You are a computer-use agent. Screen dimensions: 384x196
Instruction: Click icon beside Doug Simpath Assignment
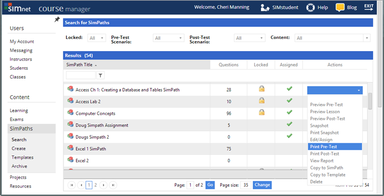(71, 124)
